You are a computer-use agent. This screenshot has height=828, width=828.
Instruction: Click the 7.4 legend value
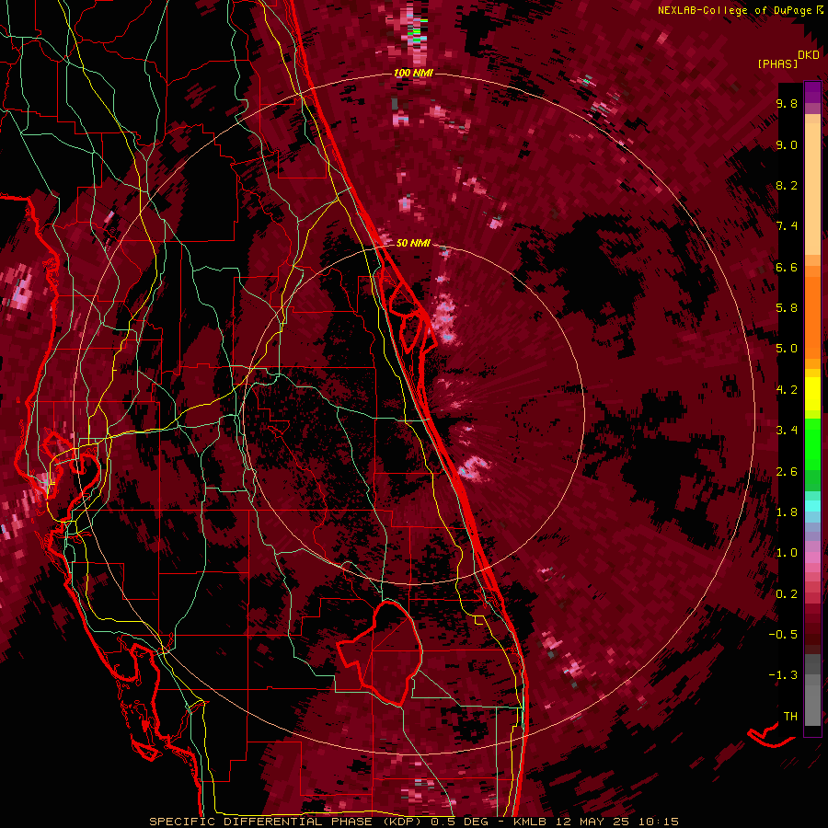click(787, 226)
